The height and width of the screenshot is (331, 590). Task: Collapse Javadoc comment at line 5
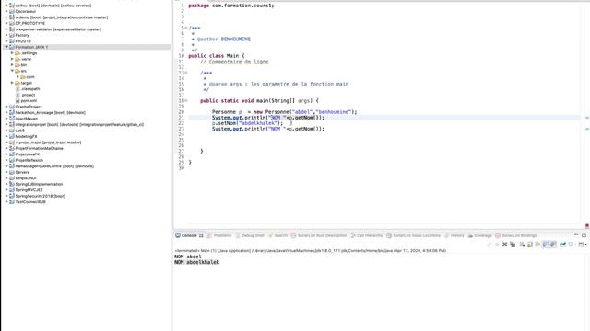[186, 28]
